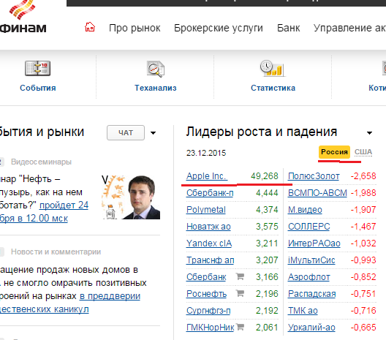Click the link "в преддверии" in news
386x340 pixels.
[x=110, y=296]
